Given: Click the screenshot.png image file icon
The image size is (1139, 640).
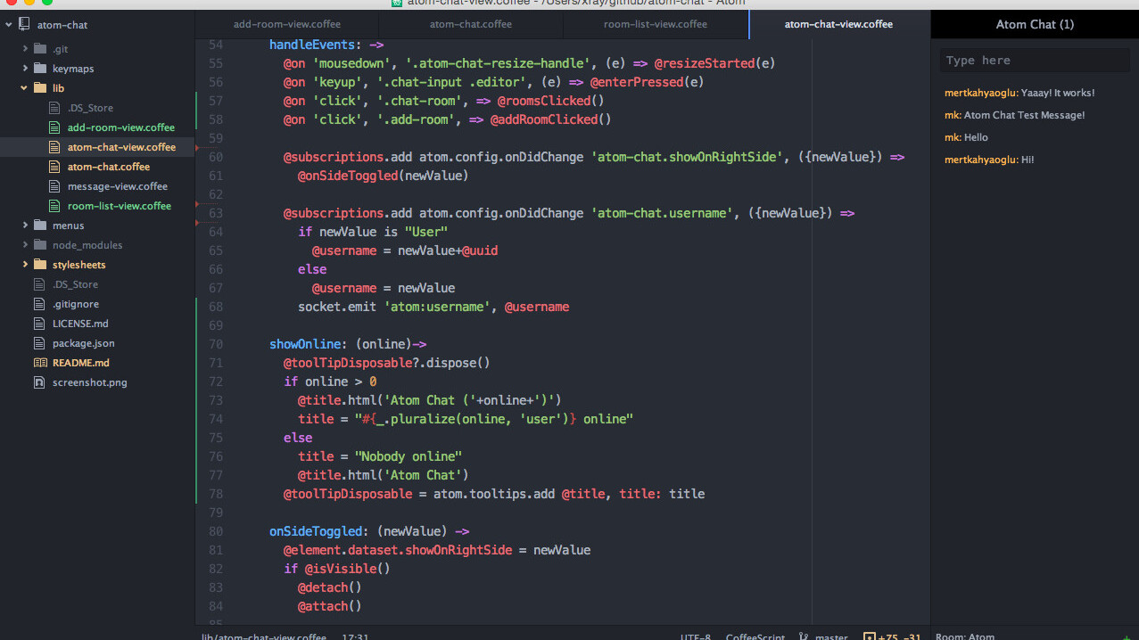Looking at the screenshot, I should click(x=39, y=382).
